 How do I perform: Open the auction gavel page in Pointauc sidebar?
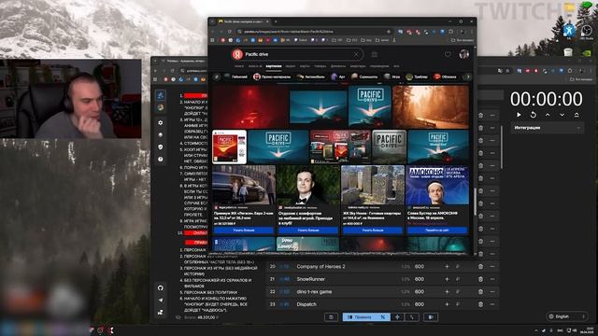(161, 95)
